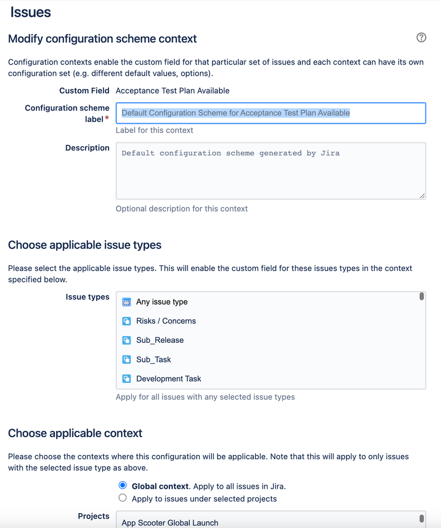441x528 pixels.
Task: Click the Description textarea resize handle
Action: [422, 196]
